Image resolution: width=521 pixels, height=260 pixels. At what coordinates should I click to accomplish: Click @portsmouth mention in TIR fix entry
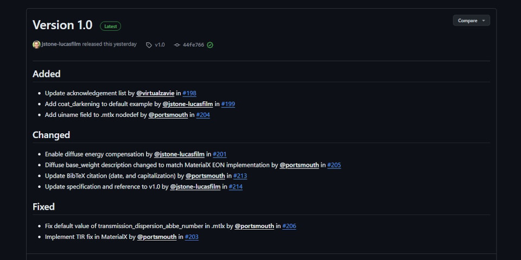pyautogui.click(x=157, y=237)
